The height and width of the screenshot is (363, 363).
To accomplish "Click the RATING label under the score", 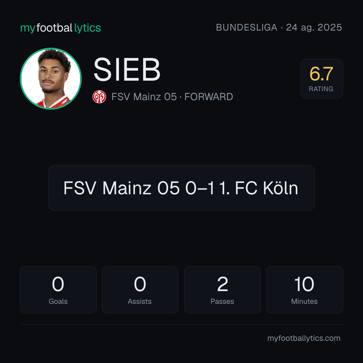I will 321,89.
